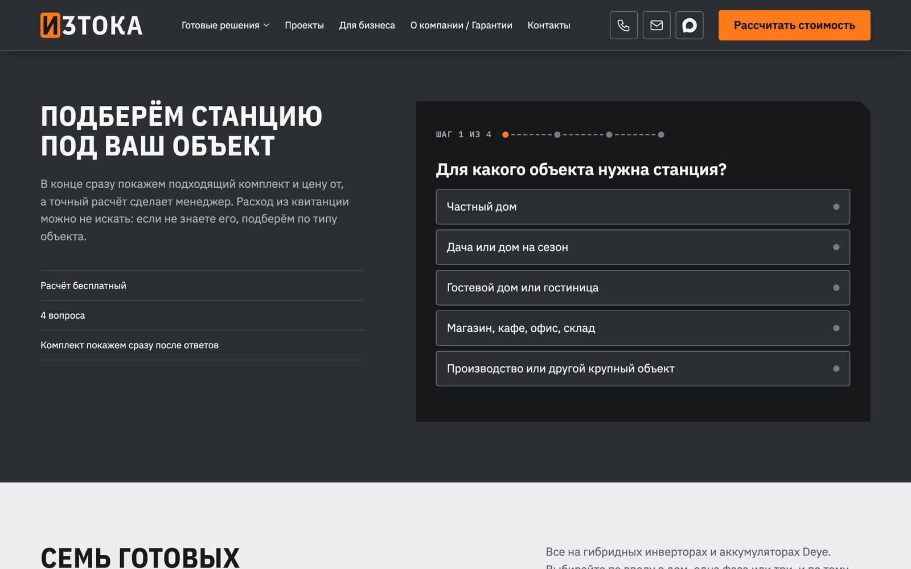The height and width of the screenshot is (569, 911).
Task: Open the Проекты menu item
Action: point(304,25)
